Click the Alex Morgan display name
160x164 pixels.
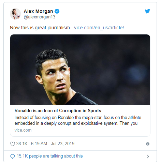point(38,11)
